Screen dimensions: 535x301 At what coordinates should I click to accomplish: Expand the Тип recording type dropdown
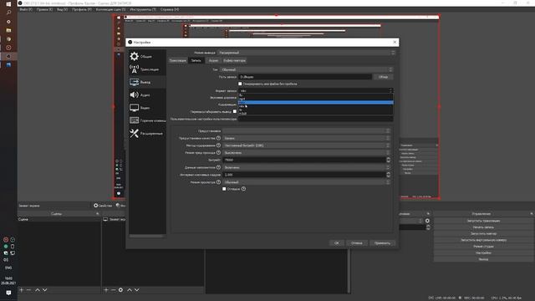click(x=307, y=69)
